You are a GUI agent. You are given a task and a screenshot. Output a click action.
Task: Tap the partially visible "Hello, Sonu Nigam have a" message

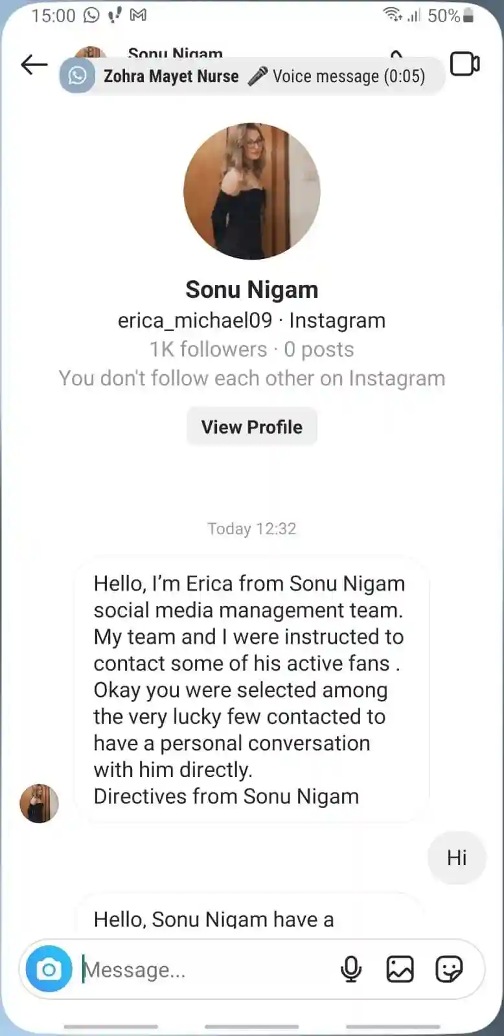pos(214,918)
